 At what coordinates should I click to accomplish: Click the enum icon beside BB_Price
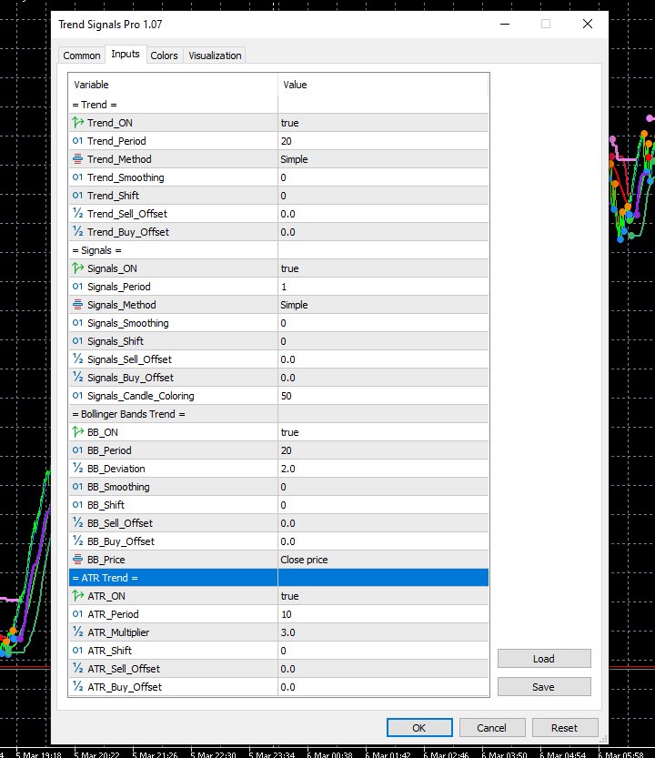click(78, 560)
